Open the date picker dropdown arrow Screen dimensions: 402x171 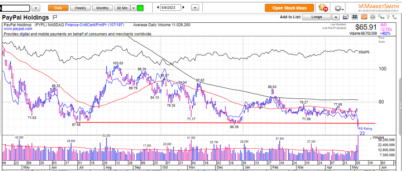[x=195, y=8]
